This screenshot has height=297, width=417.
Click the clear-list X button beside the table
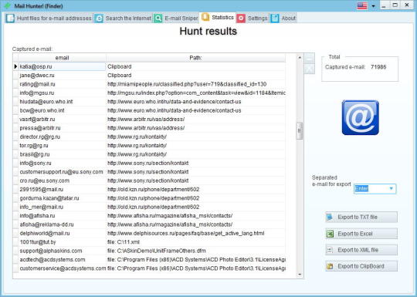(310, 69)
